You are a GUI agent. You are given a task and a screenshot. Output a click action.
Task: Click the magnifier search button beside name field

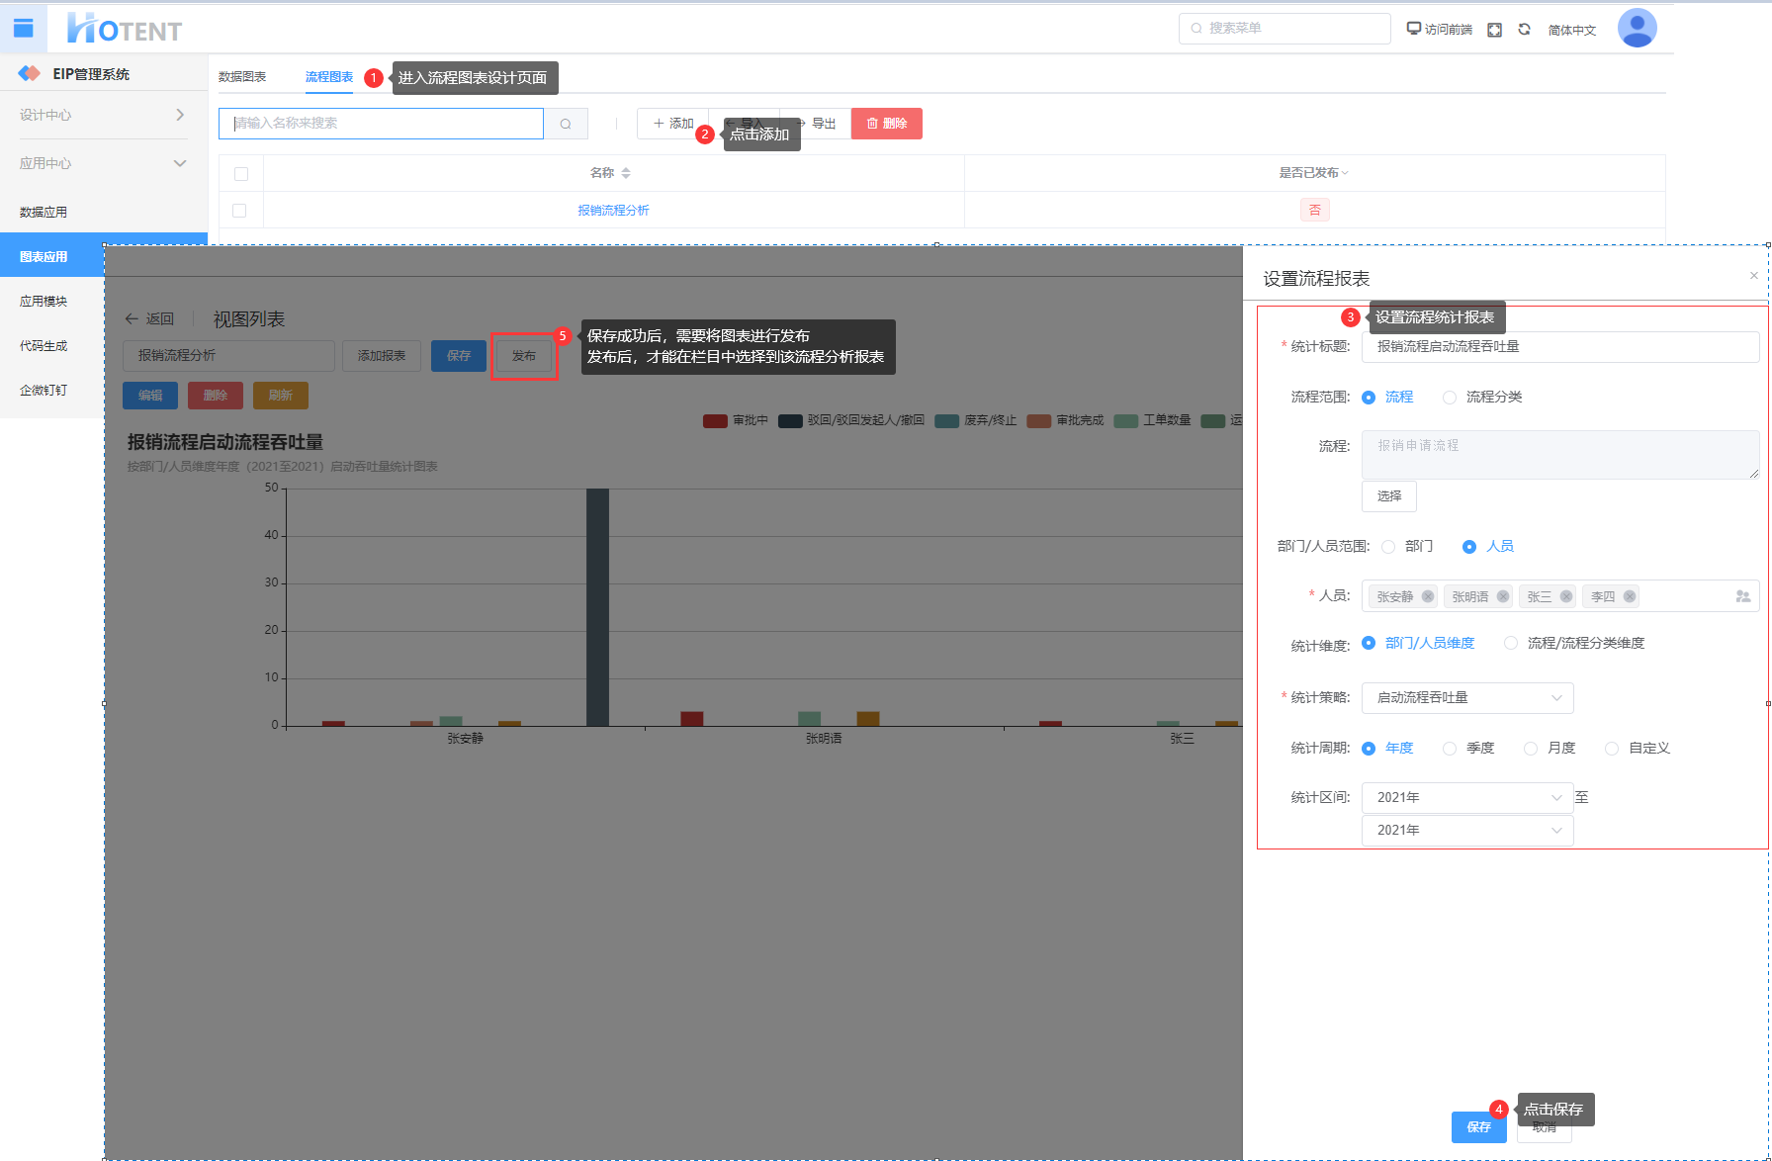point(566,124)
